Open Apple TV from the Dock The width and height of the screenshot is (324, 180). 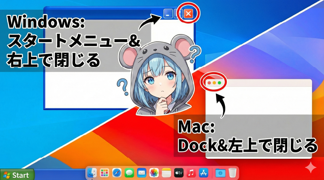click(179, 173)
